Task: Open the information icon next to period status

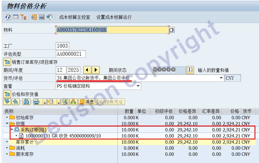Action: 189,70
